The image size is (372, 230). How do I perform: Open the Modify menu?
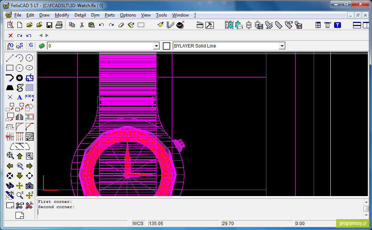point(62,15)
